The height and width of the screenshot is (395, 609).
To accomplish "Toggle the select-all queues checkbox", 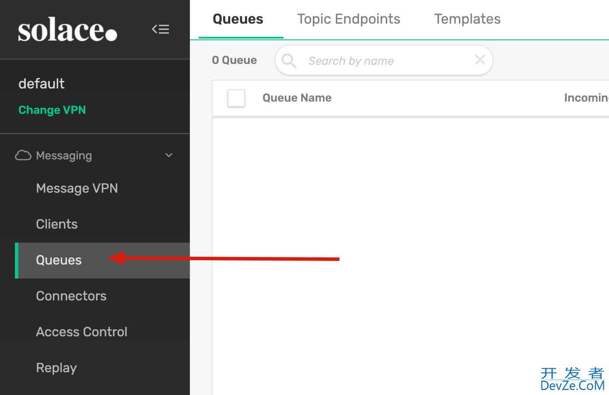I will (x=236, y=98).
